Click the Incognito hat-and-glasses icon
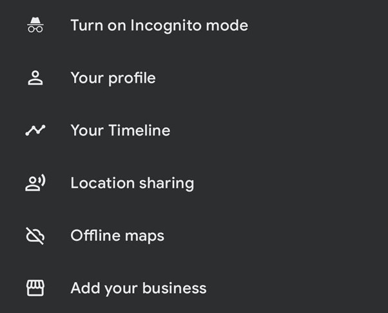Image resolution: width=388 pixels, height=313 pixels. (35, 26)
